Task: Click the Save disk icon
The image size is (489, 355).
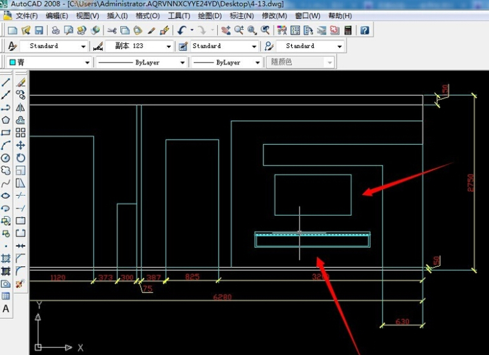Action: point(39,30)
